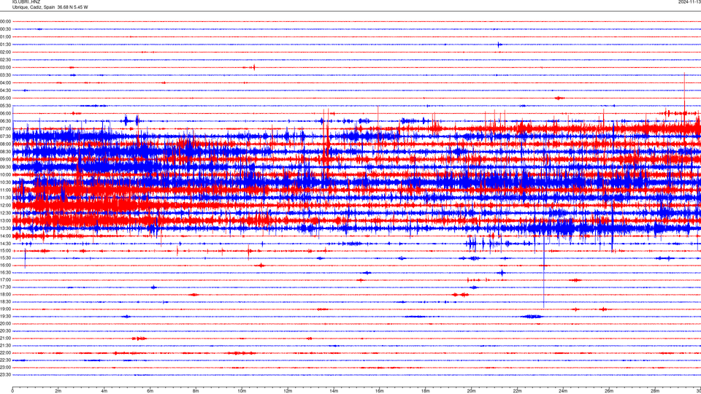This screenshot has width=701, height=394.
Task: Click the 18m tick label on the axis
Action: pos(425,391)
